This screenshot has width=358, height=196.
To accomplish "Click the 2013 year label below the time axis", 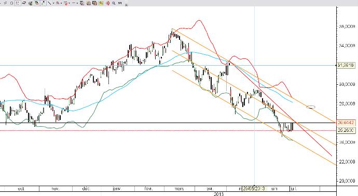I will click(218, 194).
